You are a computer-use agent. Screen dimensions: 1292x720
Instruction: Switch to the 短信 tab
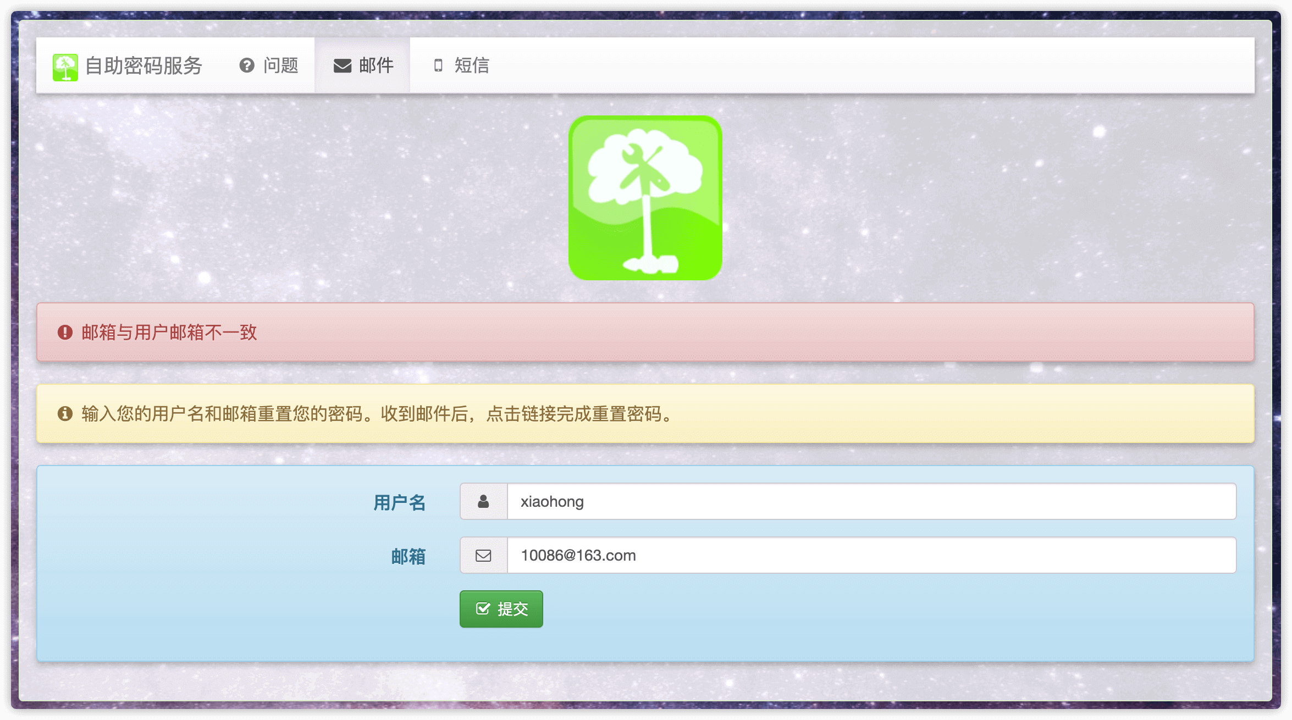pos(471,65)
